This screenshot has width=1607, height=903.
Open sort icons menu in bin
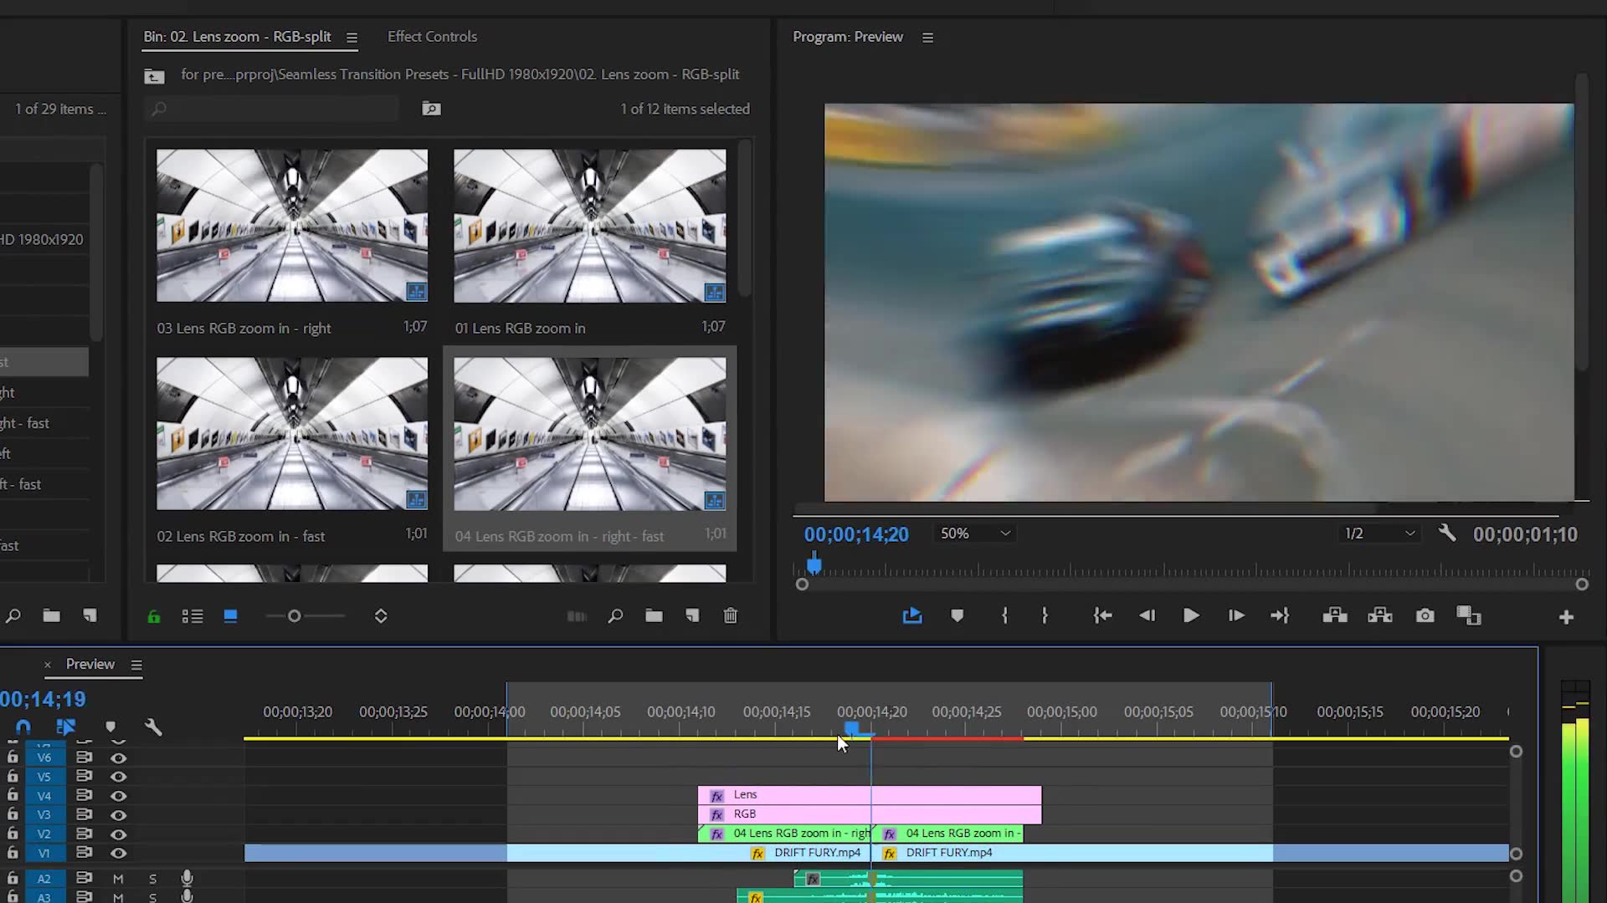tap(381, 617)
